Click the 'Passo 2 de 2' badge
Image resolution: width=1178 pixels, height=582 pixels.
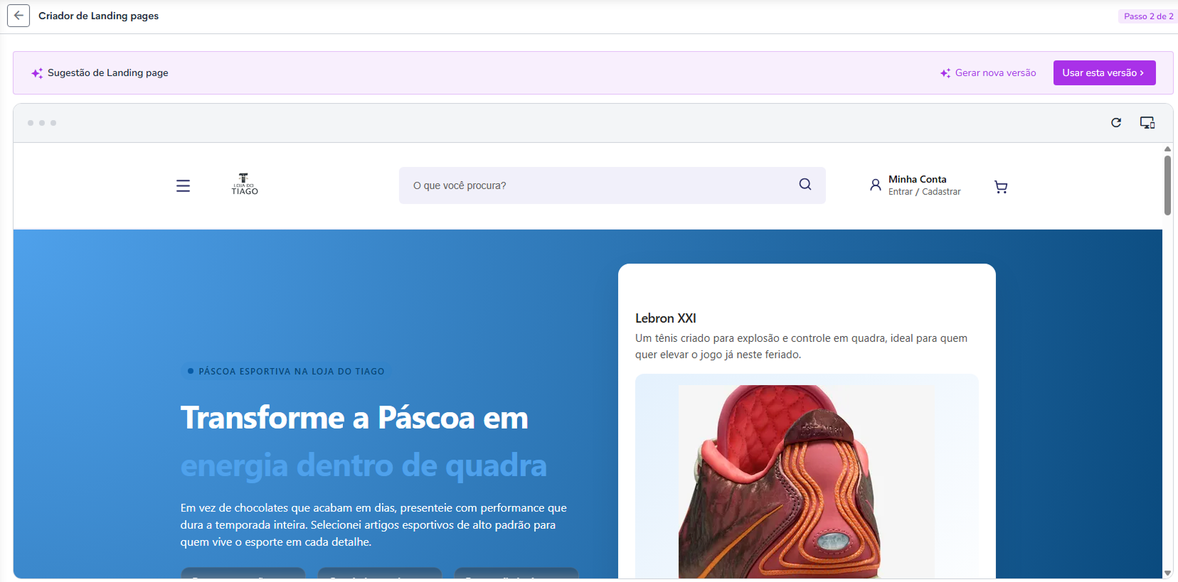pyautogui.click(x=1148, y=16)
